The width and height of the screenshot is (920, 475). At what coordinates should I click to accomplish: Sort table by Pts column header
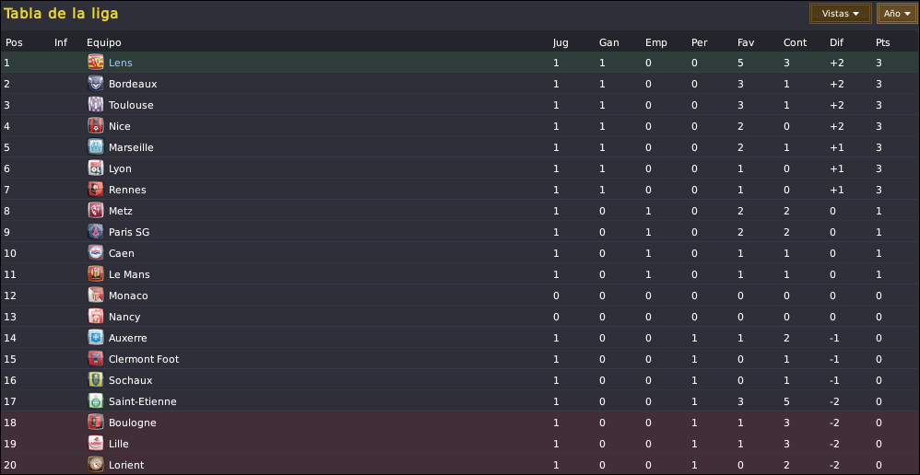point(882,42)
